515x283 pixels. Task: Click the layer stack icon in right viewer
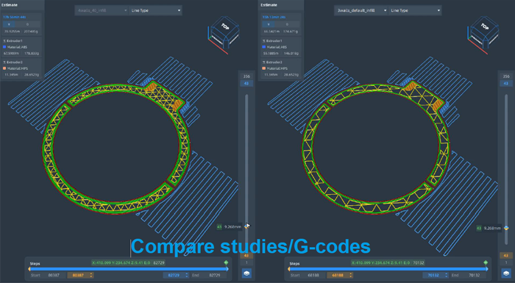[x=506, y=273]
